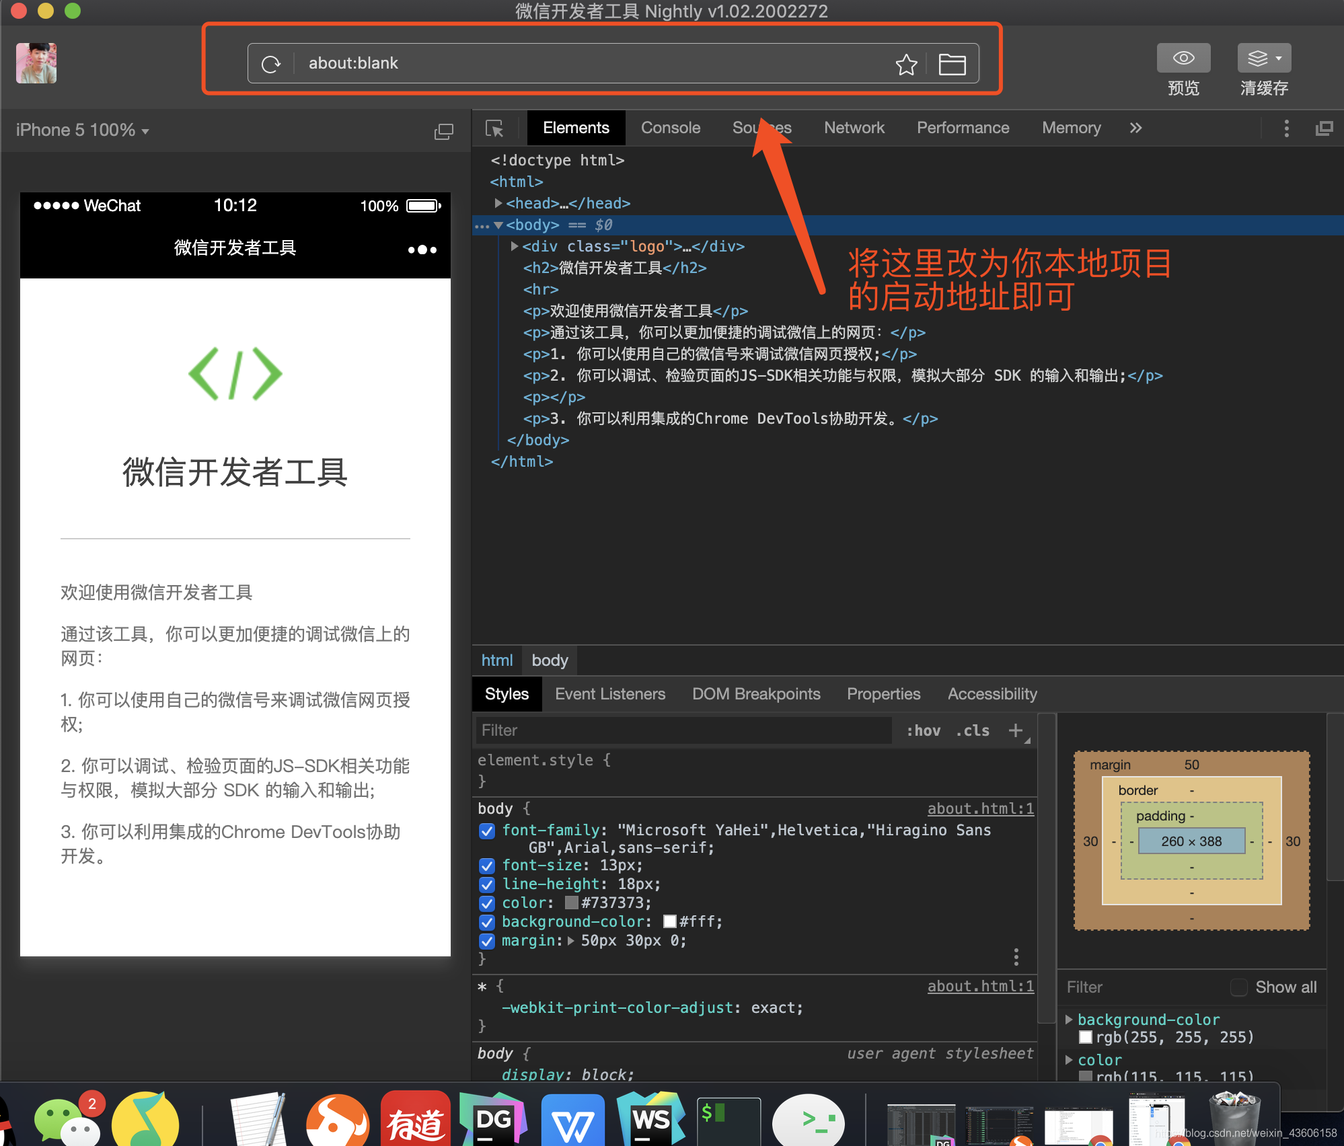Open DOM Breakpoints pane

756,694
